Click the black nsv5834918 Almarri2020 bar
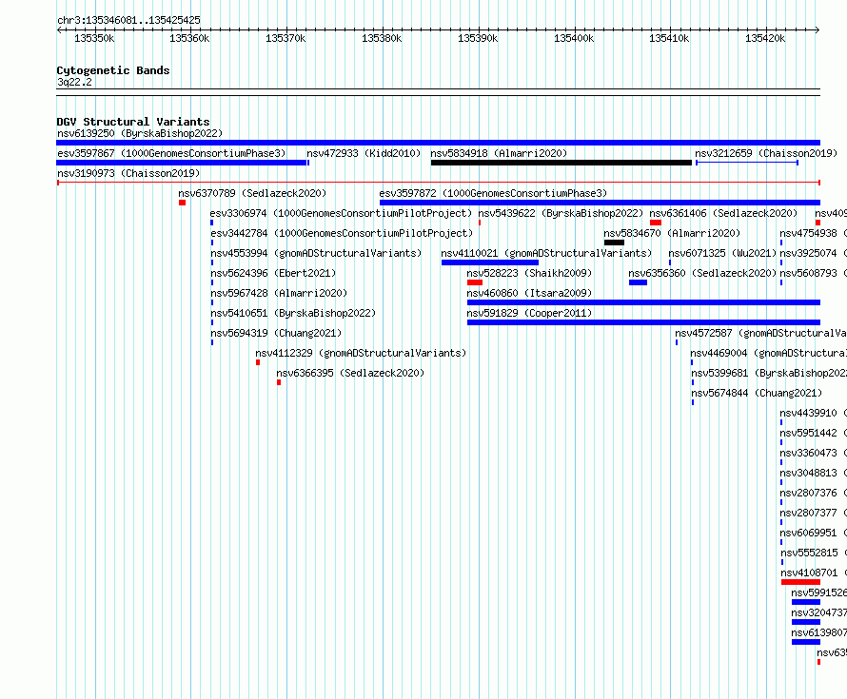Image resolution: width=847 pixels, height=699 pixels. pos(561,163)
